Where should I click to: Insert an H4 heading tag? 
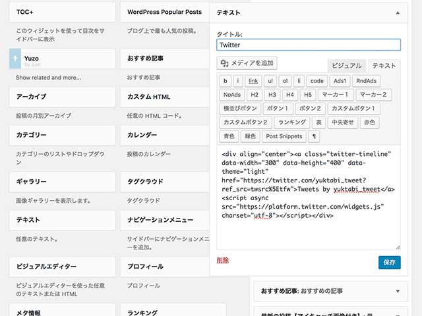point(290,95)
